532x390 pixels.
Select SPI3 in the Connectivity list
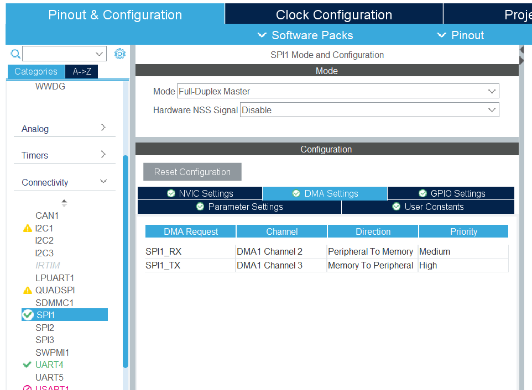pyautogui.click(x=45, y=340)
